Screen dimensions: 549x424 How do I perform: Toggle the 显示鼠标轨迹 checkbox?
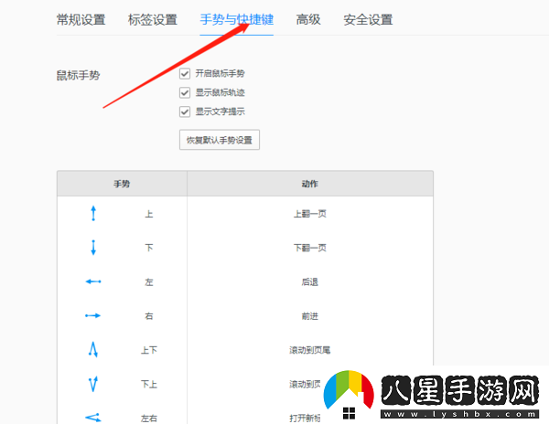point(185,92)
